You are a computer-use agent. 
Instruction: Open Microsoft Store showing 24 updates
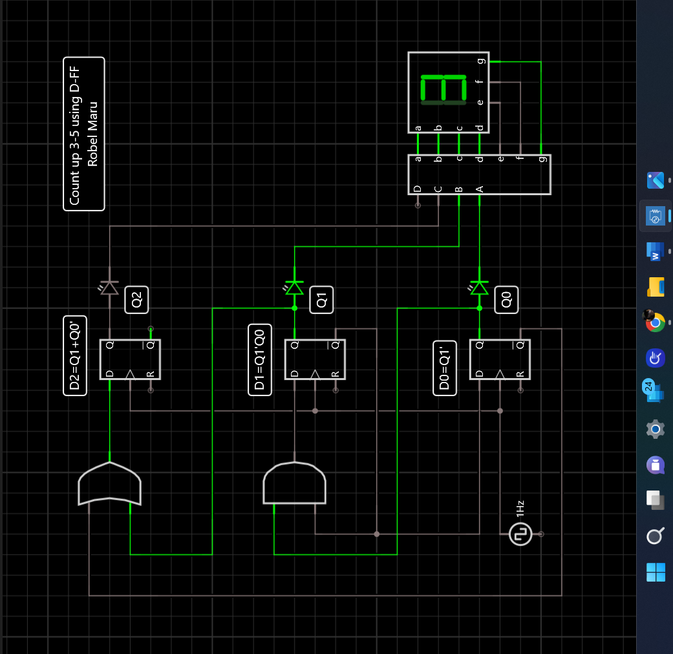(655, 392)
